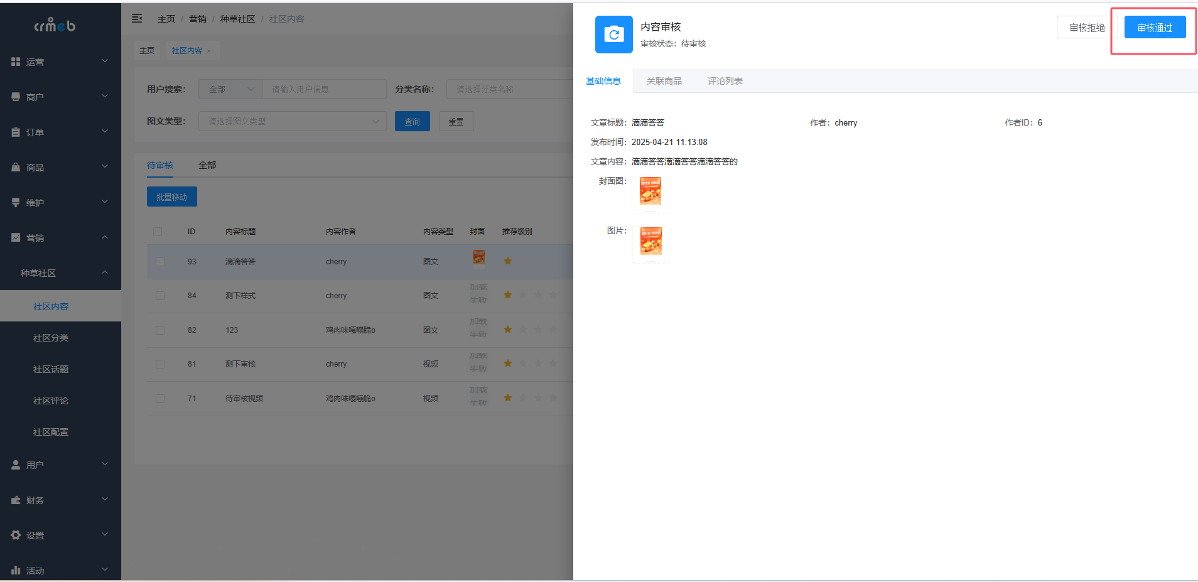Open the 分类名称 selector
The width and height of the screenshot is (1198, 582).
pos(510,89)
